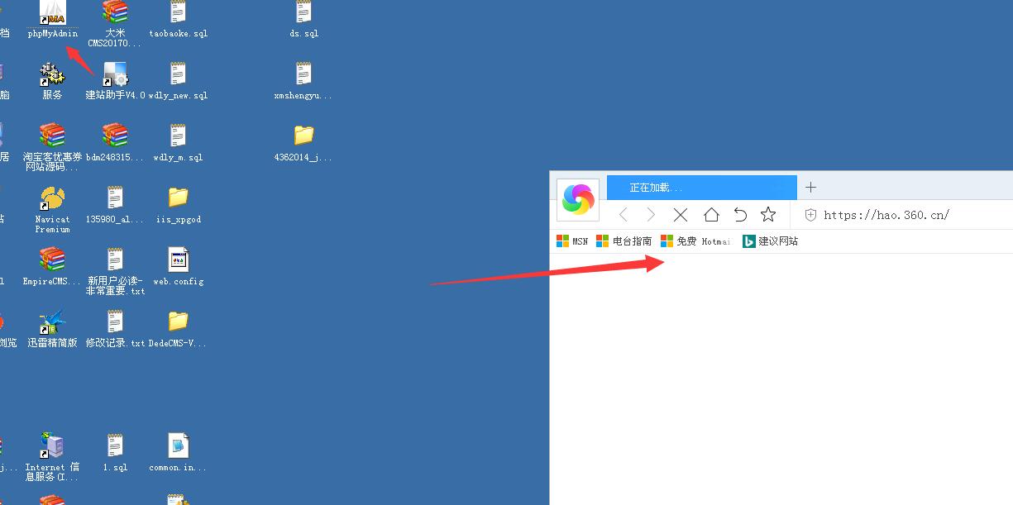The width and height of the screenshot is (1013, 505).
Task: Click the undo/restore closed page icon
Action: coord(740,215)
